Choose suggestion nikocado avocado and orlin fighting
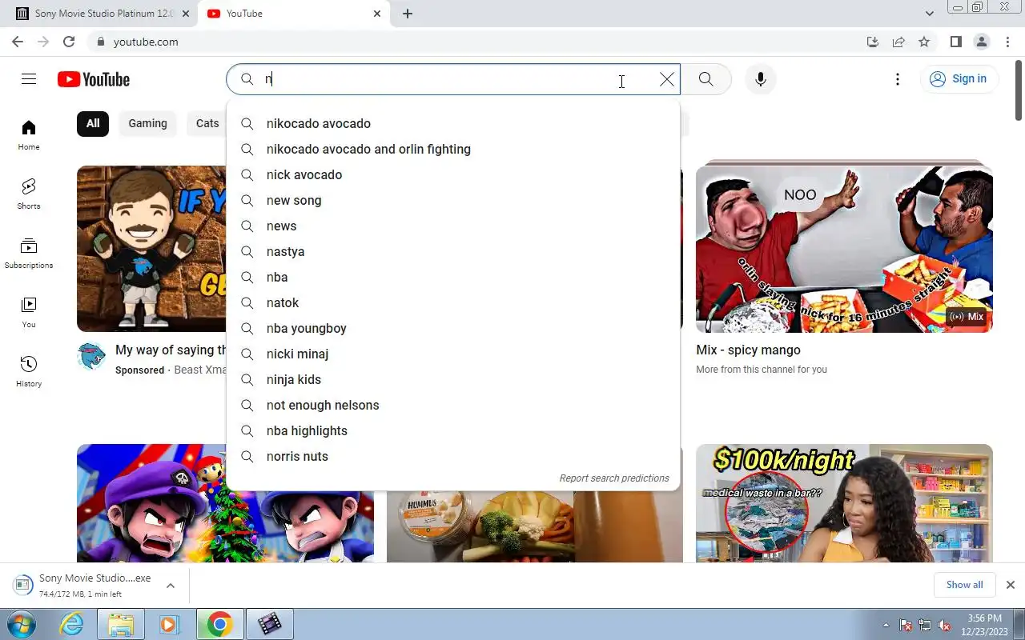This screenshot has width=1025, height=640. (x=453, y=149)
